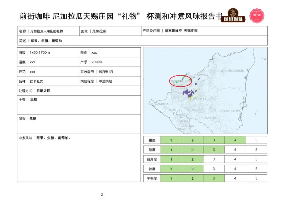Click the MATAGALPA label on the map
This screenshot has height=204, width=289.
pos(197,100)
